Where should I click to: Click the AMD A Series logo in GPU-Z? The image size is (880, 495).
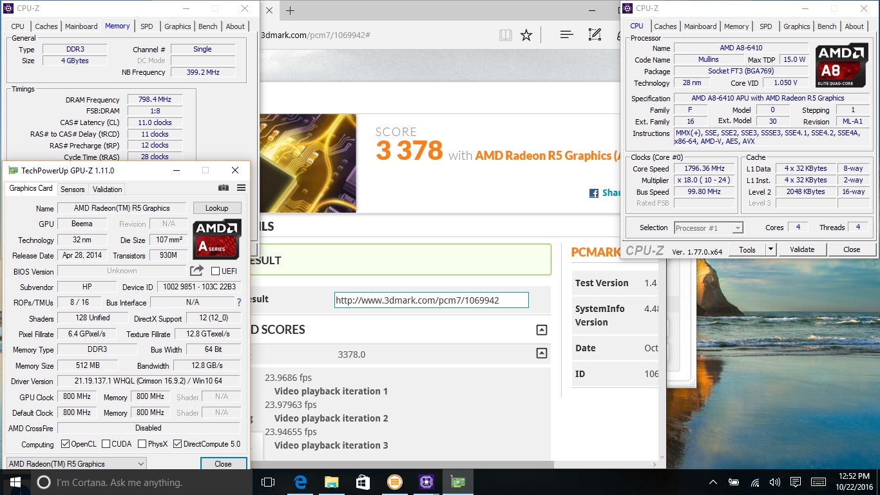coord(217,239)
